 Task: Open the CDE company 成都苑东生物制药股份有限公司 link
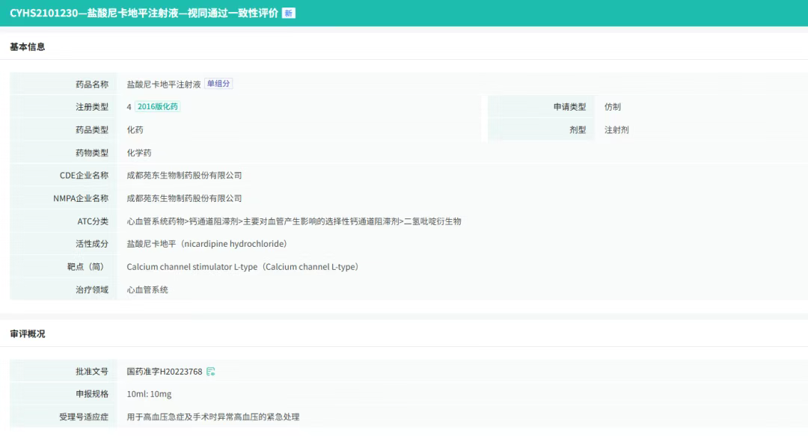coord(184,175)
